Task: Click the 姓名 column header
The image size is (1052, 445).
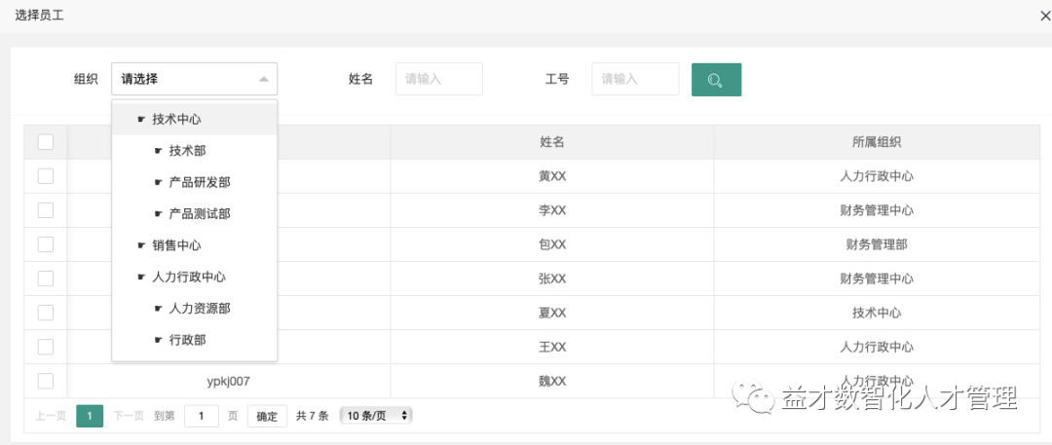Action: (x=552, y=141)
